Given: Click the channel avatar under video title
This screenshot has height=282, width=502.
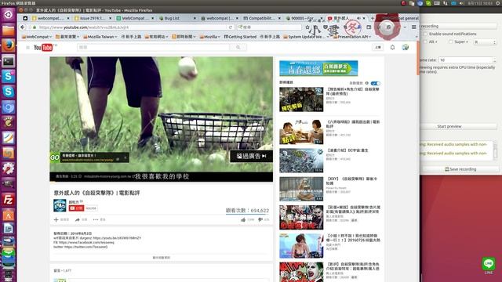Looking at the screenshot, I should [x=60, y=205].
